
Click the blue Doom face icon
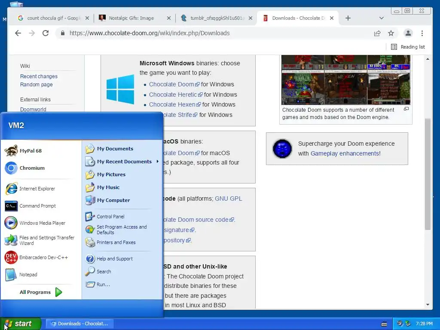(282, 148)
